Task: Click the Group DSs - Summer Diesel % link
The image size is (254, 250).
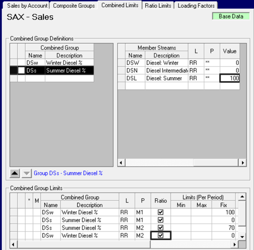Action: [68, 173]
